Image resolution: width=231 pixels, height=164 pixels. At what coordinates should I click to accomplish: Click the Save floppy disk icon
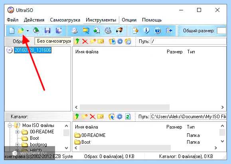[x=47, y=31]
